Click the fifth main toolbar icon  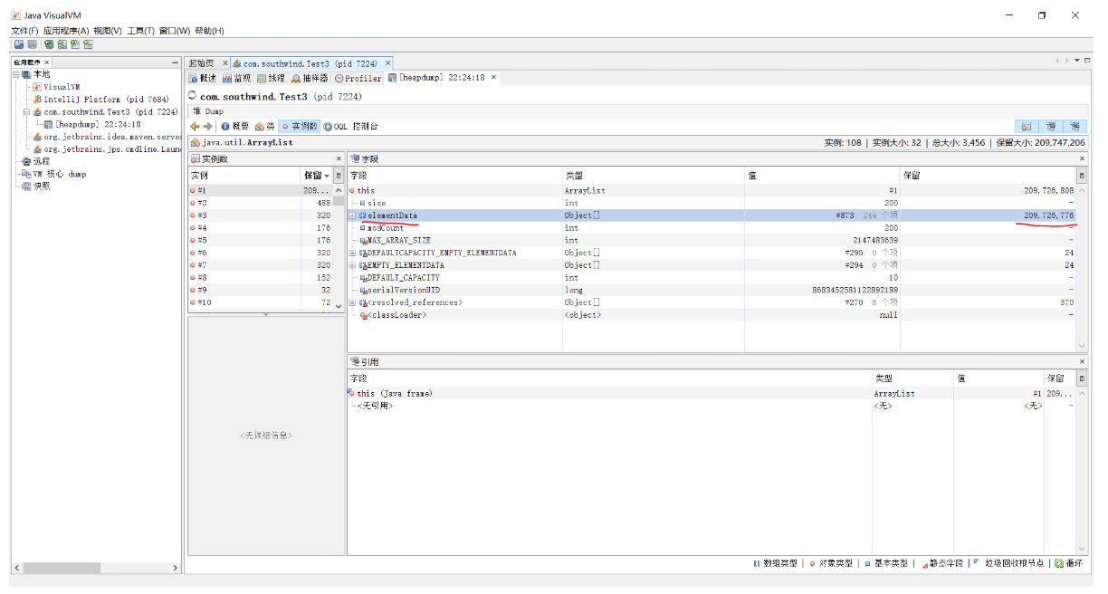(x=74, y=44)
